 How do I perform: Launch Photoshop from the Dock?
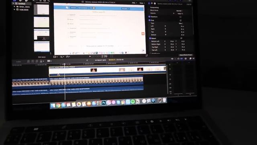point(104,103)
